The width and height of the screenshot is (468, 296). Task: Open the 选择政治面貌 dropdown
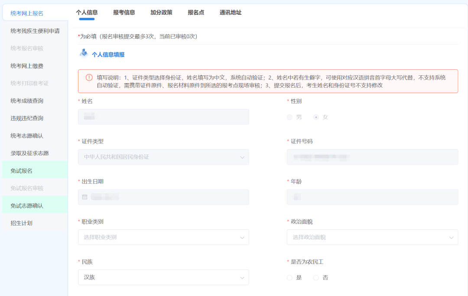pos(372,237)
